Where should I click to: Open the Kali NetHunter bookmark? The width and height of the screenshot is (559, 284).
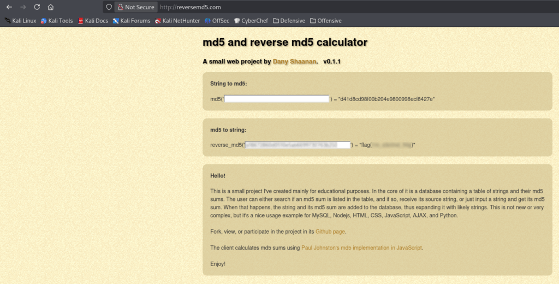pyautogui.click(x=177, y=21)
